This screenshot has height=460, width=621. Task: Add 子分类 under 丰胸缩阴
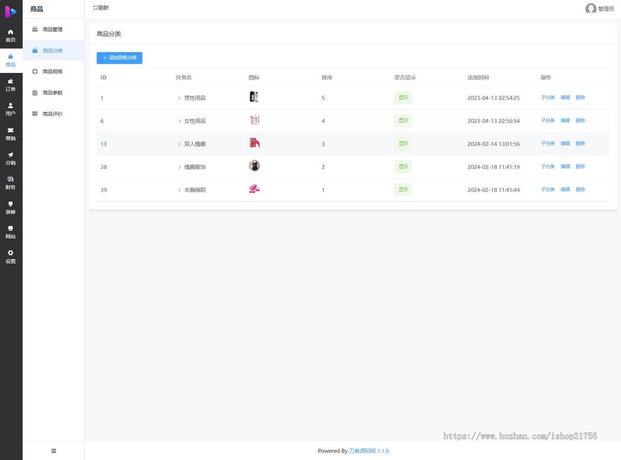pos(548,189)
